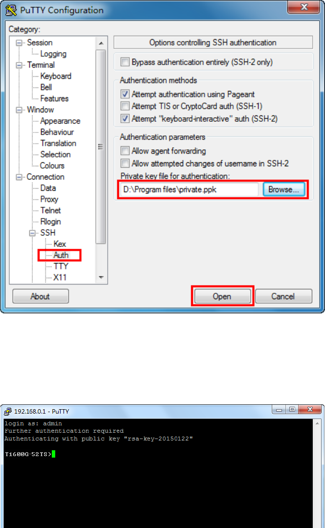
Task: Minimize the 192.168.0.1 PuTTY terminal window
Action: (279, 410)
